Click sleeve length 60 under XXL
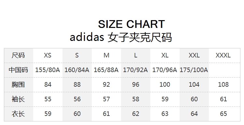 coord(194,99)
